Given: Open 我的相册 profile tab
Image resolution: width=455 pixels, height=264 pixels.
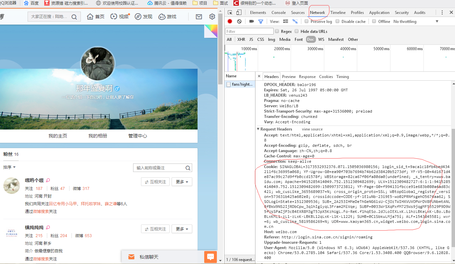Looking at the screenshot, I should (x=98, y=136).
